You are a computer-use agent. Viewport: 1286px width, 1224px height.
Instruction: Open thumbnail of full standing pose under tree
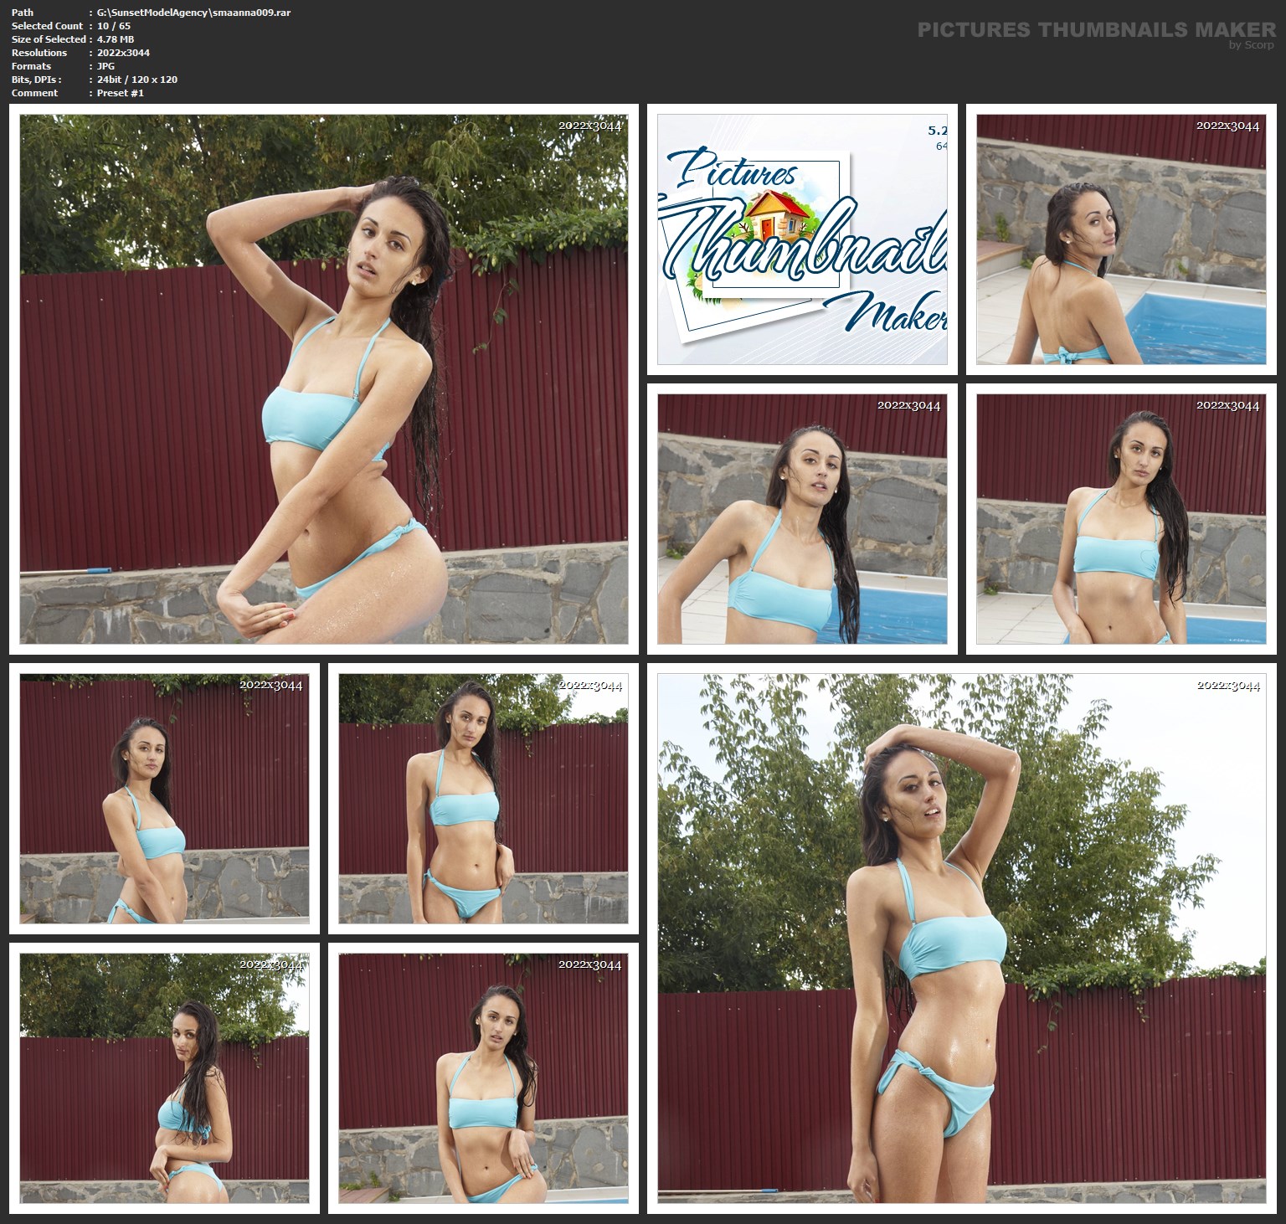[482, 798]
